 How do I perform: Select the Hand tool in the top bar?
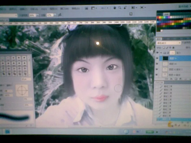(x=115, y=8)
